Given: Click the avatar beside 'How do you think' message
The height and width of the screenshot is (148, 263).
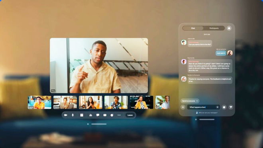Looking at the screenshot, I should [184, 62].
